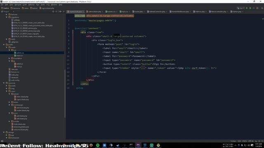
Task: Expand the foundation folder in the project tree
Action: point(9,58)
